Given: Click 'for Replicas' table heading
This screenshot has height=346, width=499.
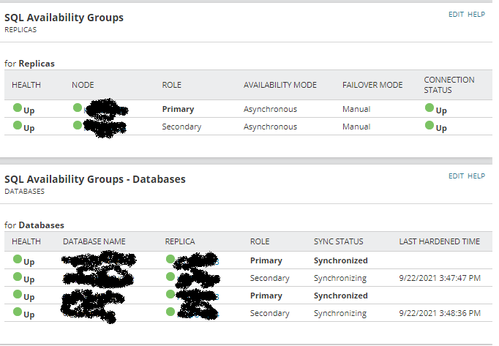Looking at the screenshot, I should [x=29, y=64].
